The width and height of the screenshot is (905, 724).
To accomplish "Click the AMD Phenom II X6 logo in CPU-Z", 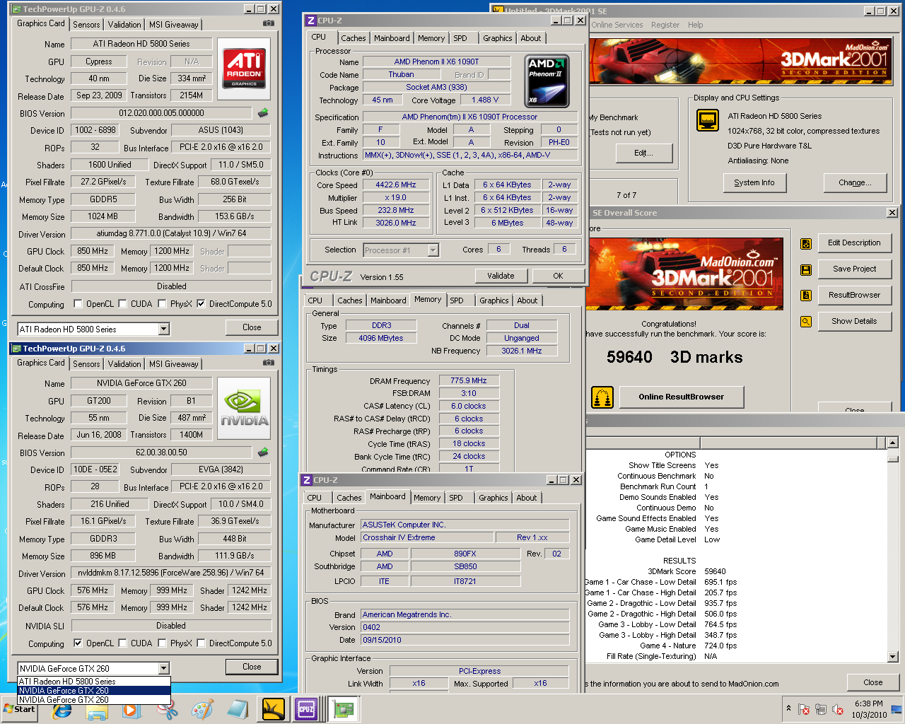I will tap(547, 81).
